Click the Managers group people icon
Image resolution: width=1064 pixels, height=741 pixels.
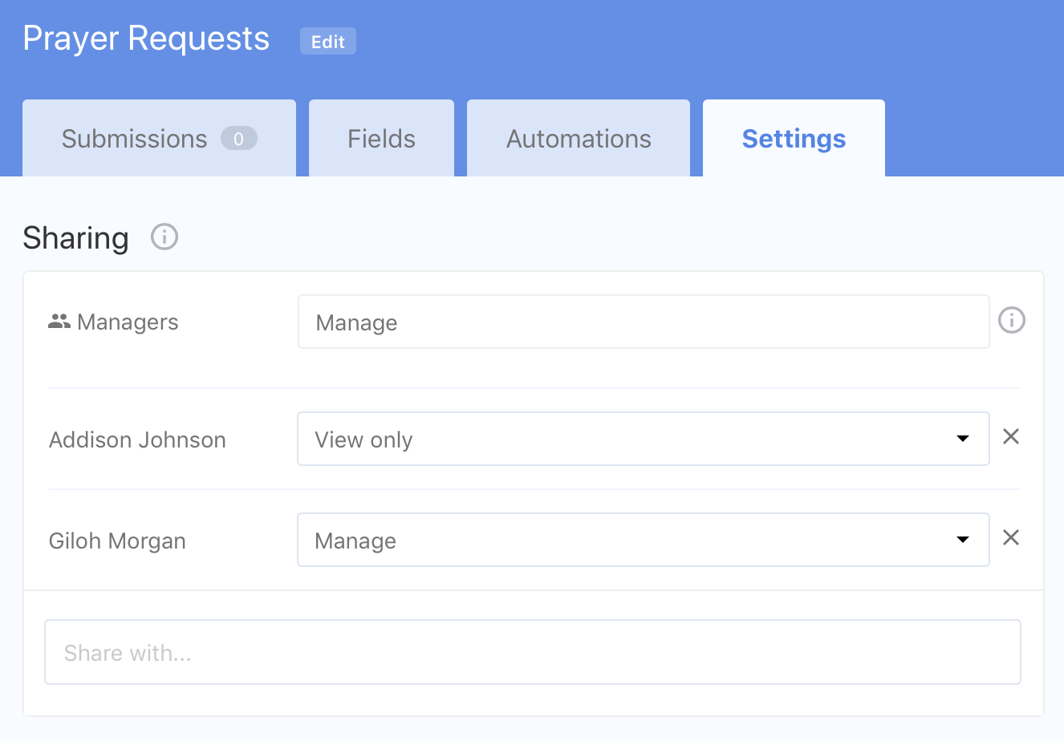[59, 322]
